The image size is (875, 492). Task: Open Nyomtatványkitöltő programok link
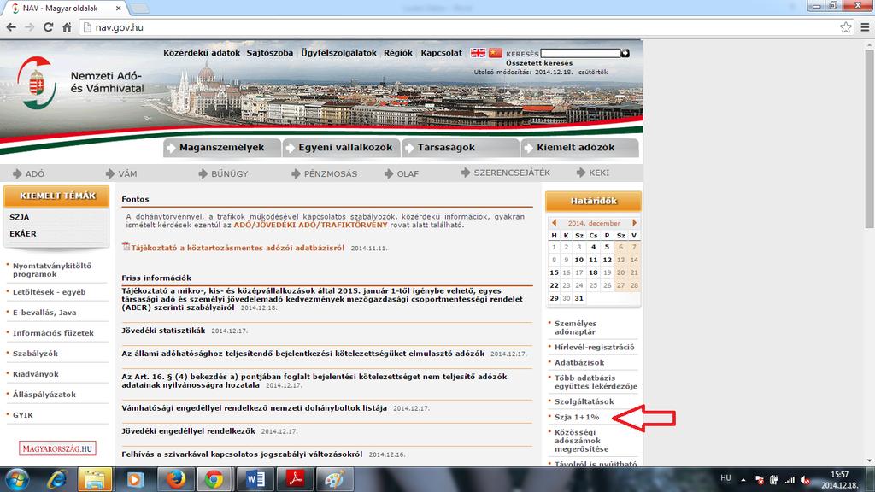pos(52,270)
